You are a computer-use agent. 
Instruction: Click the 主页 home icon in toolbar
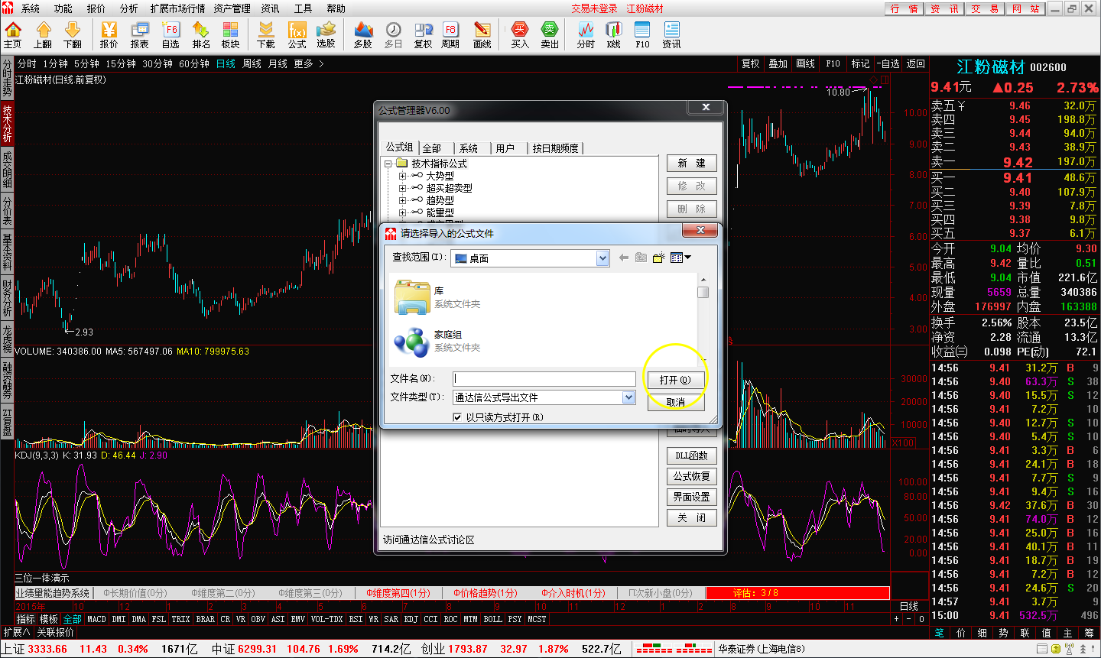point(13,34)
